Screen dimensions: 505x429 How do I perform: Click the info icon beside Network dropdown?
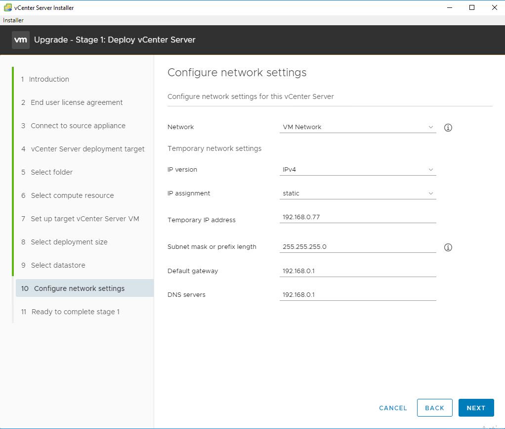448,127
